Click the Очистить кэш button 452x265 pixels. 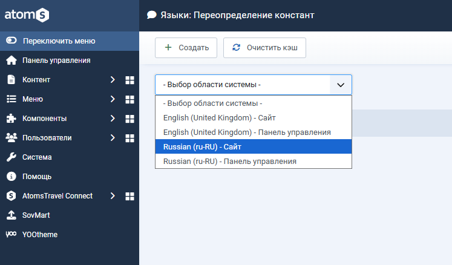pyautogui.click(x=264, y=48)
